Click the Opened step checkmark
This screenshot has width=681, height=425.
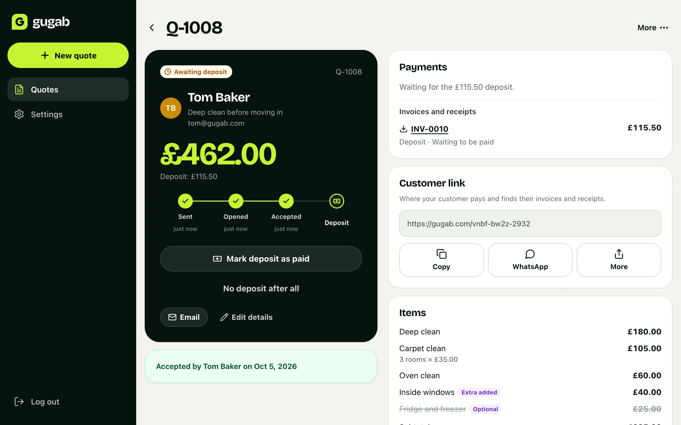coord(236,201)
